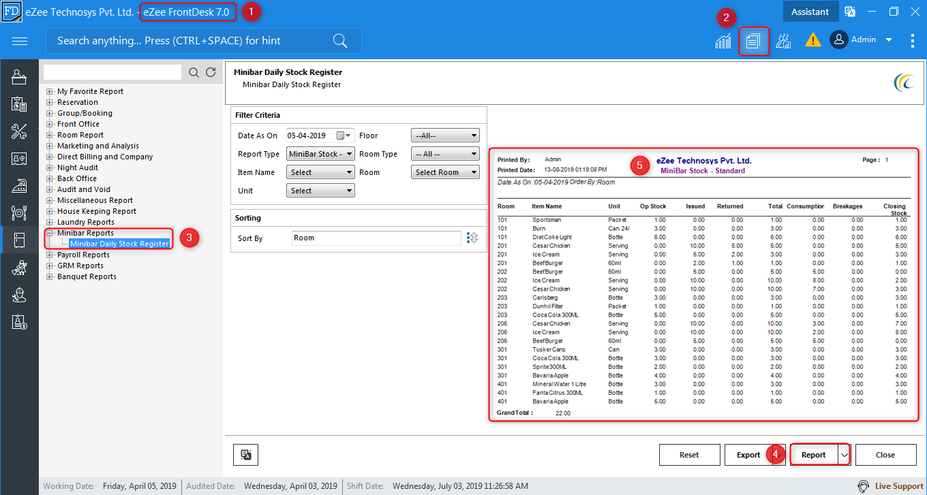Expand the Banquet Reports tree node
The image size is (927, 495).
coord(50,276)
